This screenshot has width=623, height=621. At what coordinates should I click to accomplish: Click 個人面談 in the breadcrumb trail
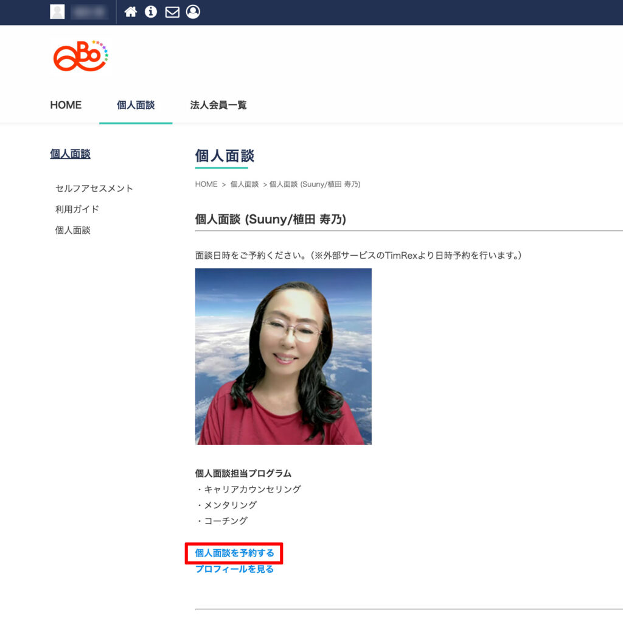[x=245, y=184]
